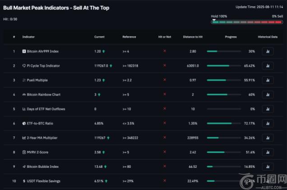
Task: Open historical chart for Pi Cycle Top Indicator
Action: tap(268, 66)
